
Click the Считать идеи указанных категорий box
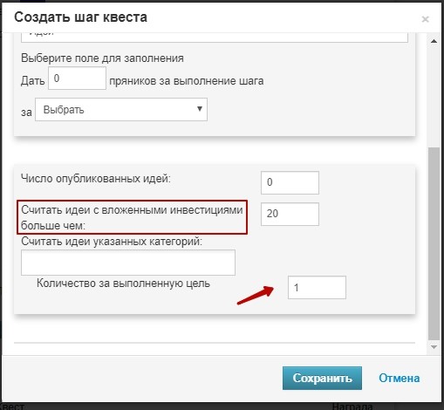[x=128, y=263]
